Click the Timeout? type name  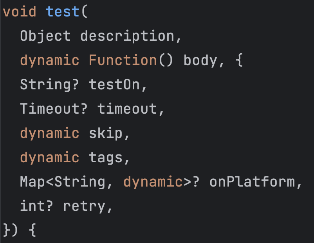click(54, 109)
